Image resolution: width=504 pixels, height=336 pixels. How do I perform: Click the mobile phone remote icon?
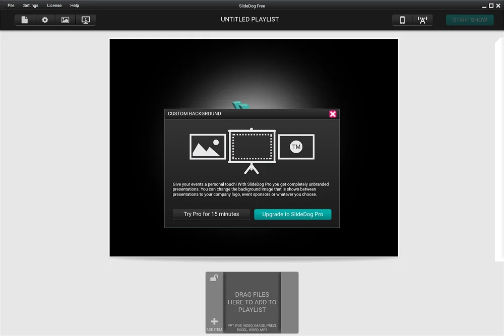pos(402,20)
